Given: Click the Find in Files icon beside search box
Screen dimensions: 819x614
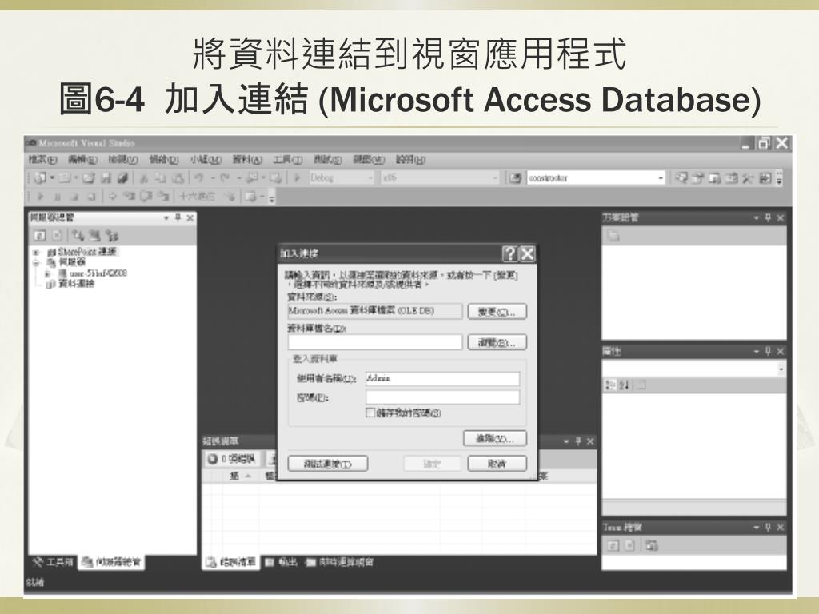Looking at the screenshot, I should pyautogui.click(x=516, y=178).
